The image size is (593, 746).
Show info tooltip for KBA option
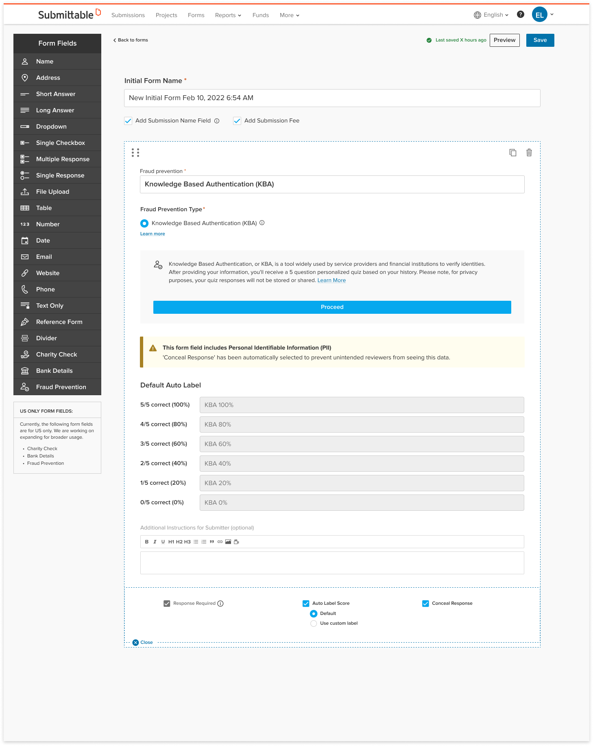pyautogui.click(x=262, y=223)
